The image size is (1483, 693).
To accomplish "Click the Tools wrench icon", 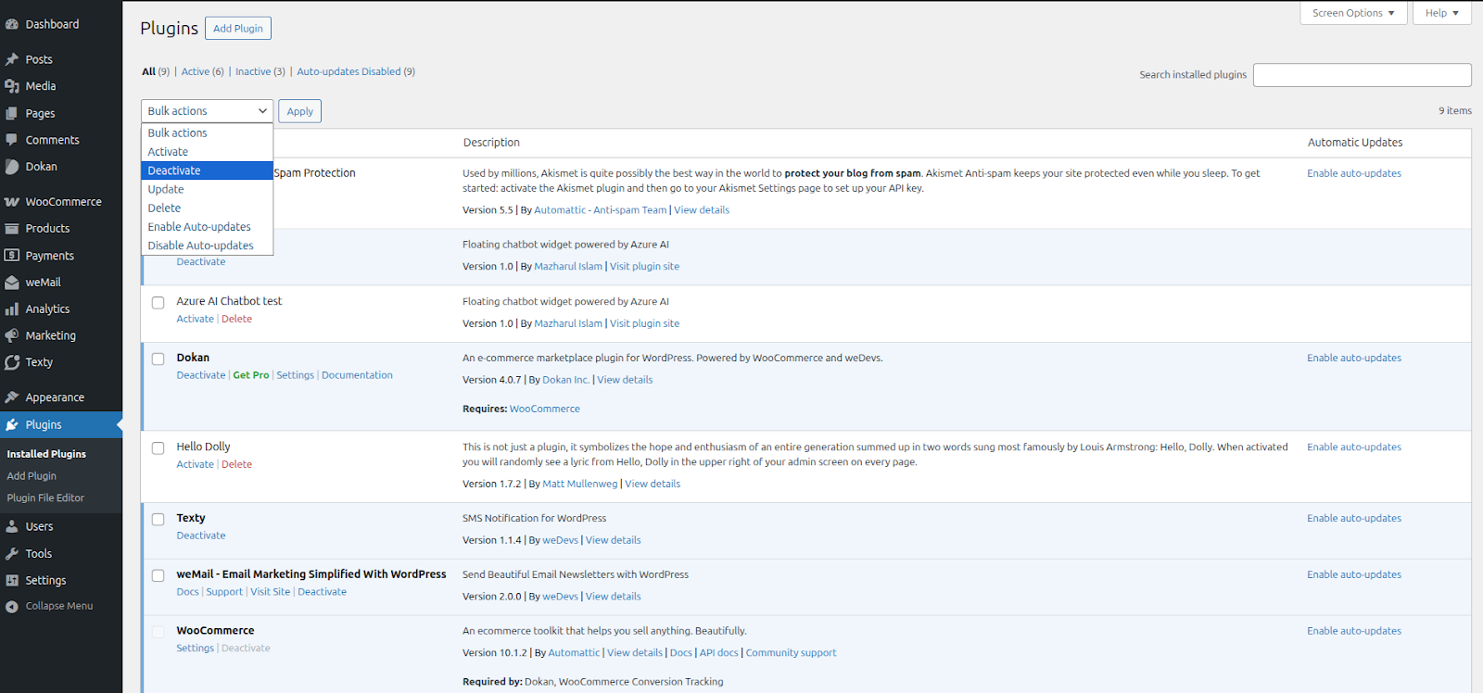I will pos(12,553).
